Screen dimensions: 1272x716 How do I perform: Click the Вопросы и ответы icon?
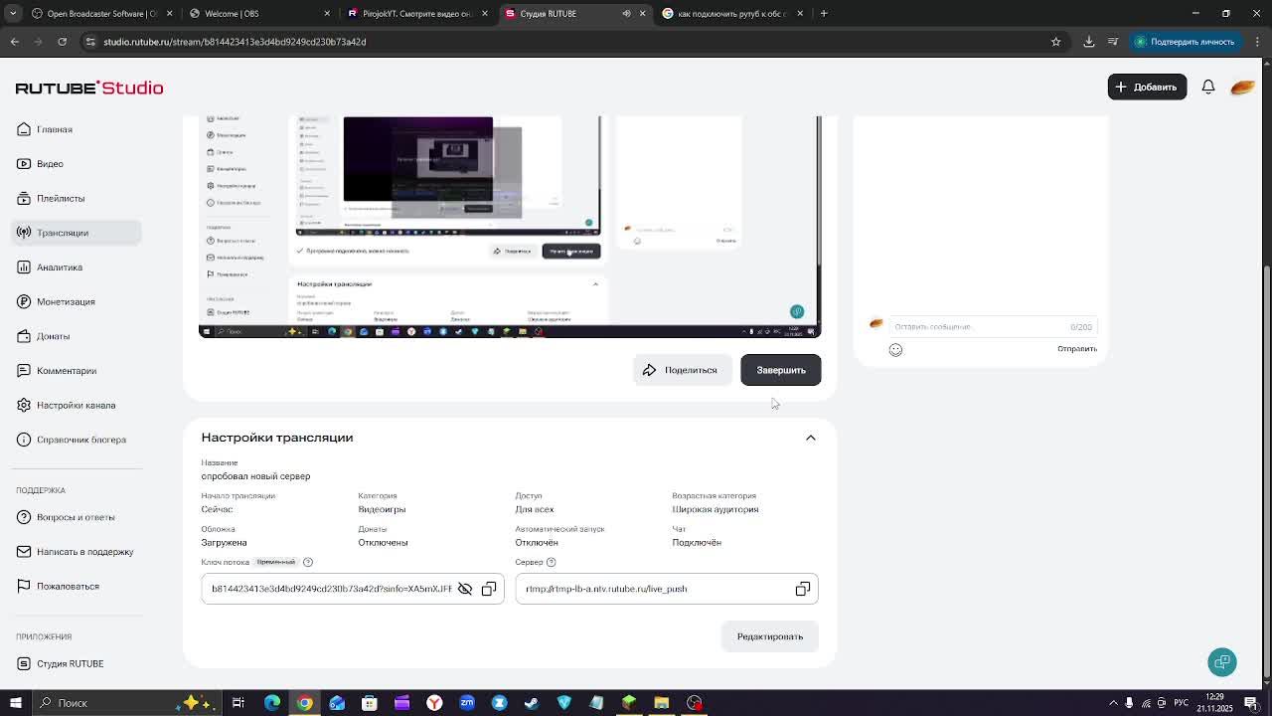click(24, 517)
